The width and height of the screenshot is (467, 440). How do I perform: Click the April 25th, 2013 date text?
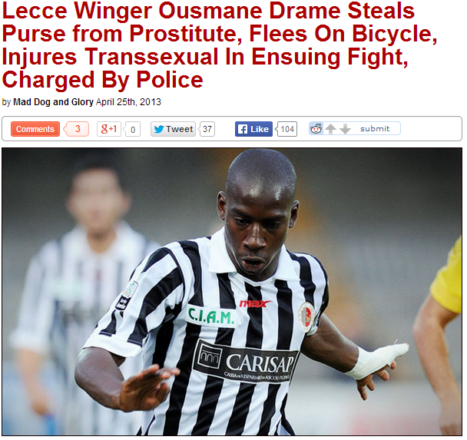coord(128,102)
